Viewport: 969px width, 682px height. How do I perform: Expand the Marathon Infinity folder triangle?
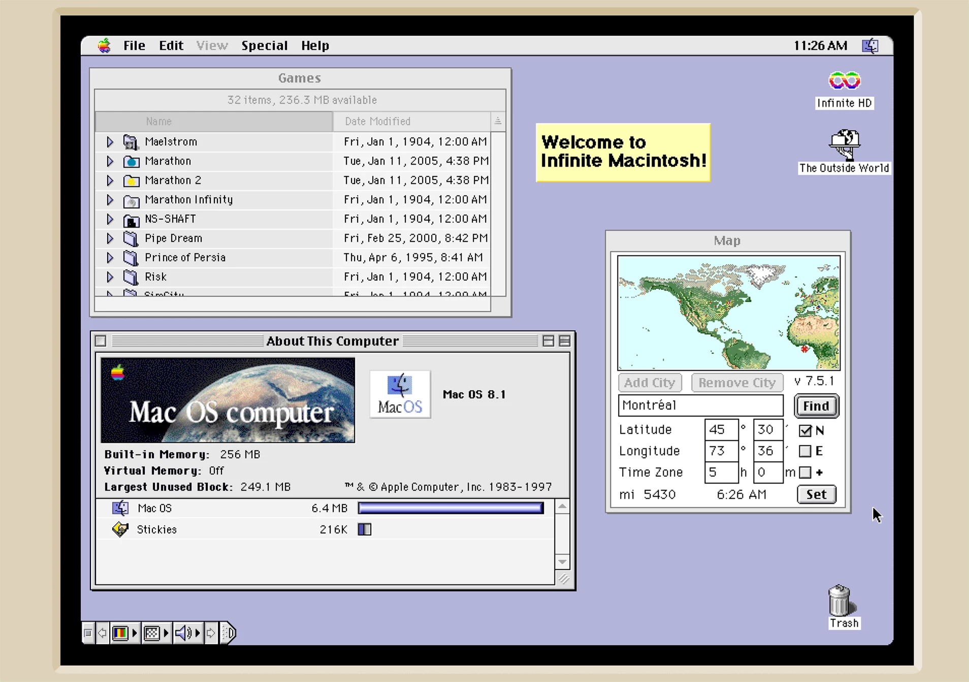(110, 200)
